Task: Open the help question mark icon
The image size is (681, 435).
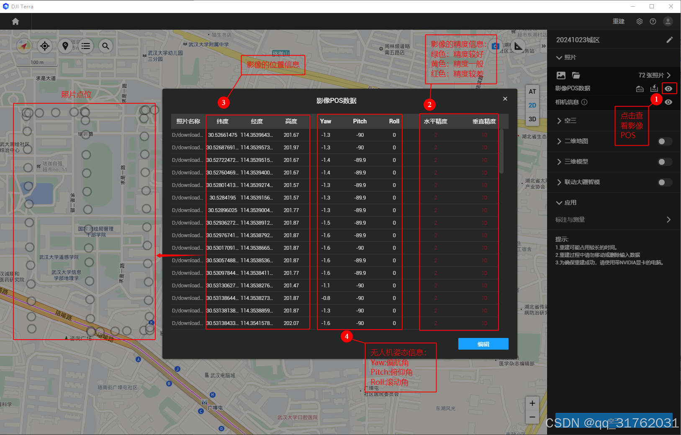Action: point(653,21)
